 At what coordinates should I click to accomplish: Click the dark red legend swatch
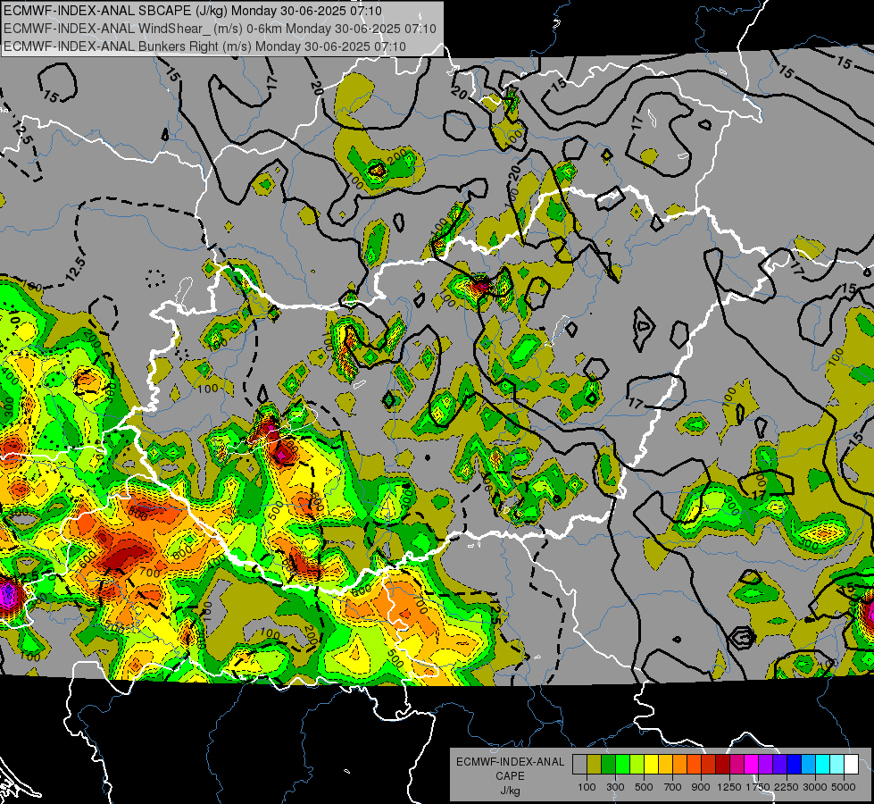(722, 765)
